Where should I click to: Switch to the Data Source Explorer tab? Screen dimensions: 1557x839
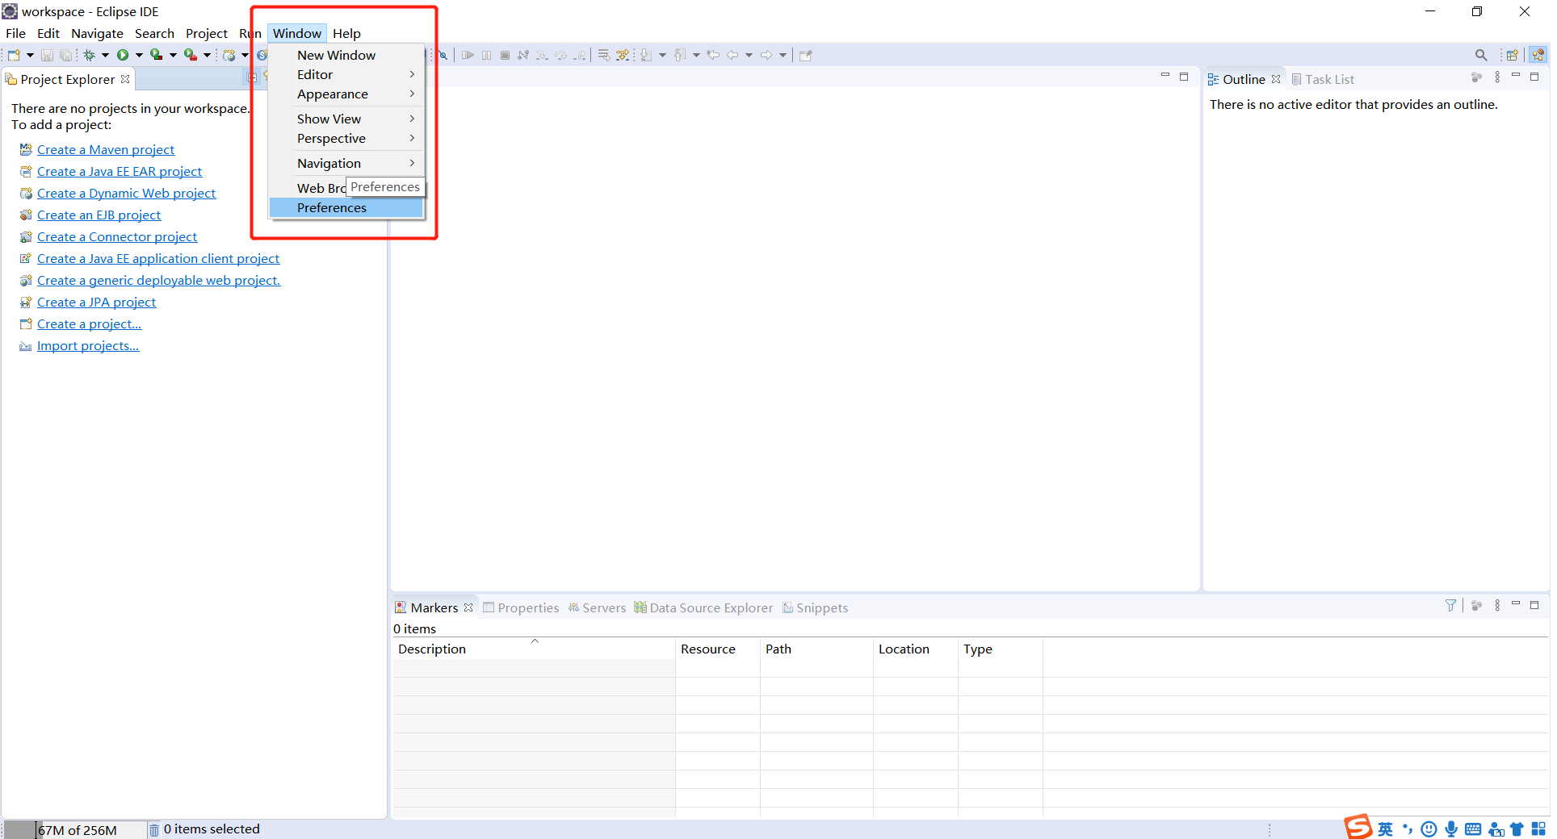click(x=703, y=607)
